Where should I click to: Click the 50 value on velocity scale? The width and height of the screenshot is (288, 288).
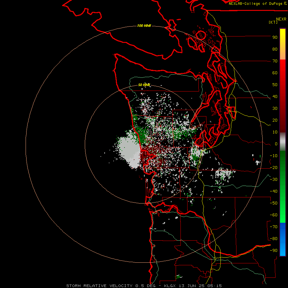click(275, 85)
